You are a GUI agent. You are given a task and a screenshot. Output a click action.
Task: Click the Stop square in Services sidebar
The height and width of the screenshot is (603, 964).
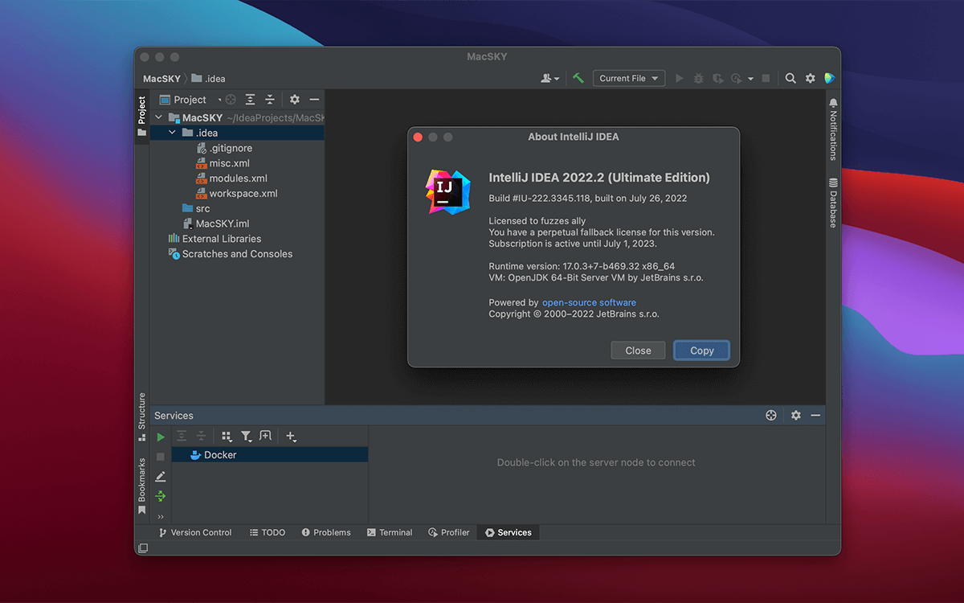pos(161,457)
